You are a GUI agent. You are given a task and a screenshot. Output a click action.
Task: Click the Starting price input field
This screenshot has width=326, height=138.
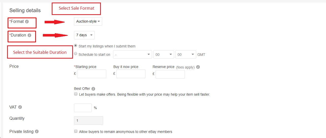[x=92, y=74]
